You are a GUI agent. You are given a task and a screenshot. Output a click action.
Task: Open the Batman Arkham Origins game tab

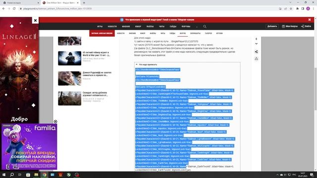click(x=102, y=33)
